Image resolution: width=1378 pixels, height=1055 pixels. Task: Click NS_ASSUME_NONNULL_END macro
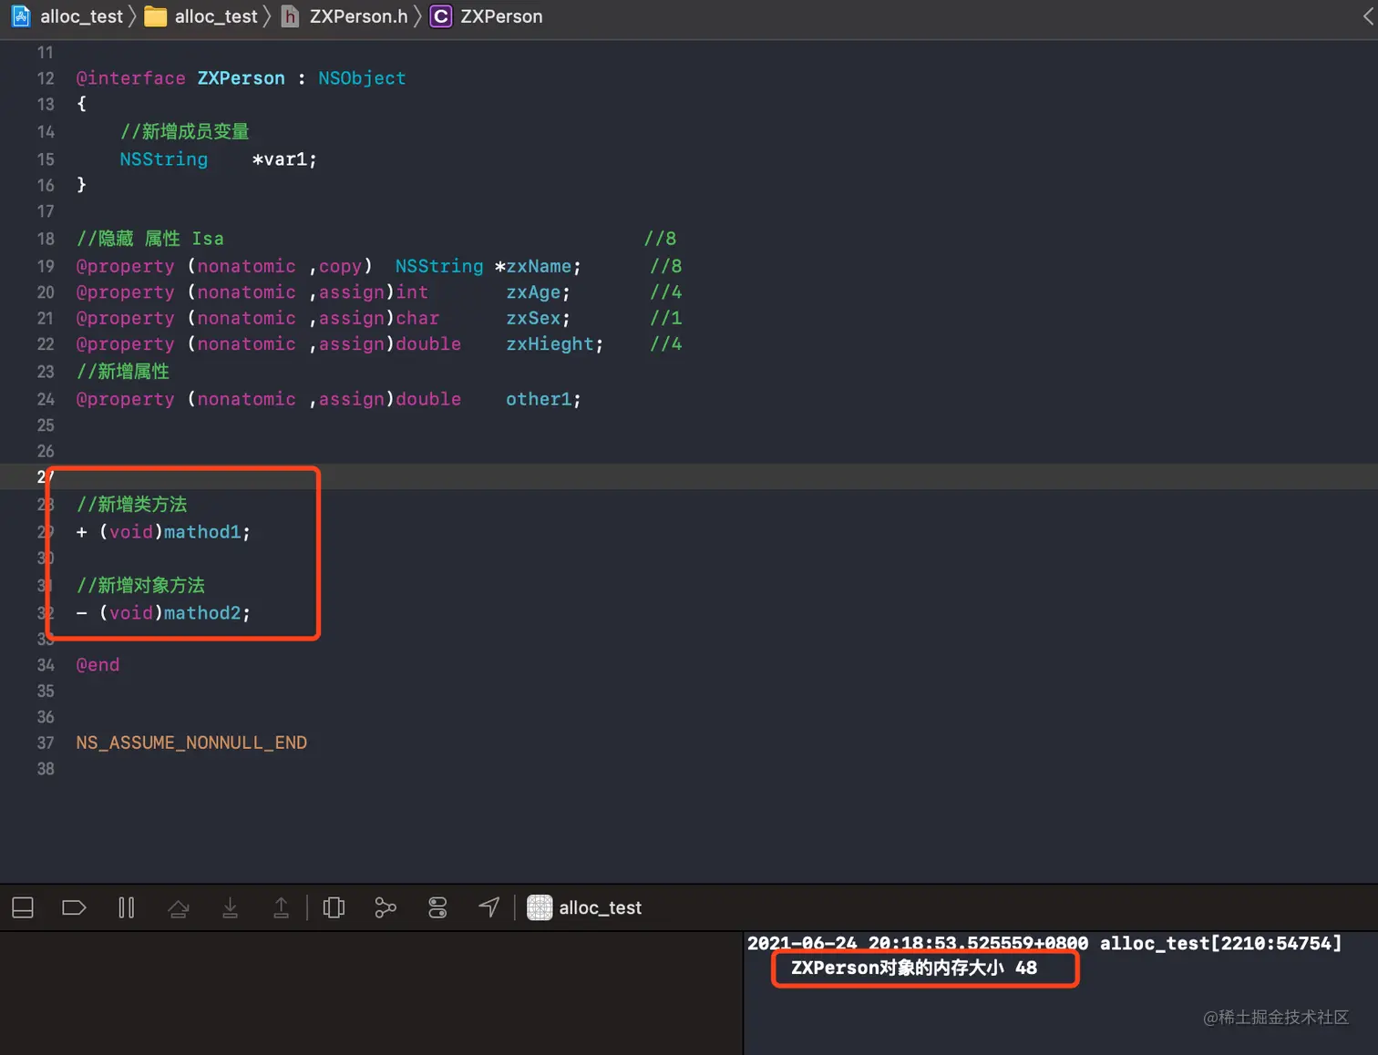point(191,743)
